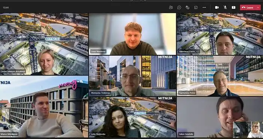Open the share content tray
The width and height of the screenshot is (263, 139).
click(233, 8)
